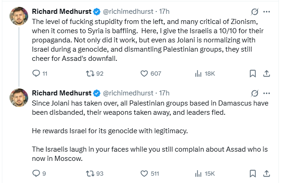Open Grok explain icon on second tweet
284x183 pixels.
(x=254, y=93)
